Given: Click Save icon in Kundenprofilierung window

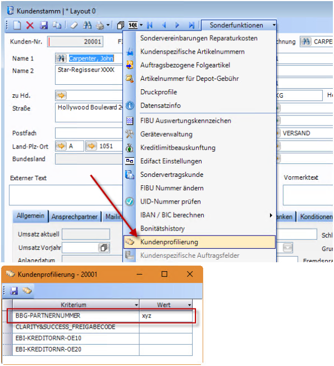Looking at the screenshot, I should (x=14, y=290).
